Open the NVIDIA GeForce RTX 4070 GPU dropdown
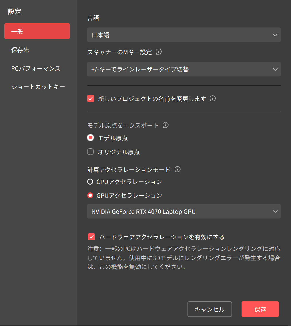 [x=184, y=212]
